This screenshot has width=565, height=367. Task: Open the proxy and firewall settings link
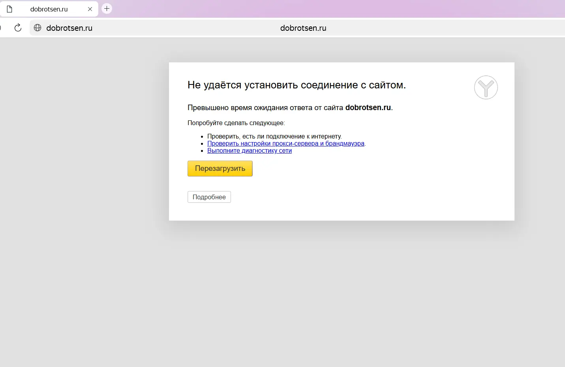pos(286,143)
